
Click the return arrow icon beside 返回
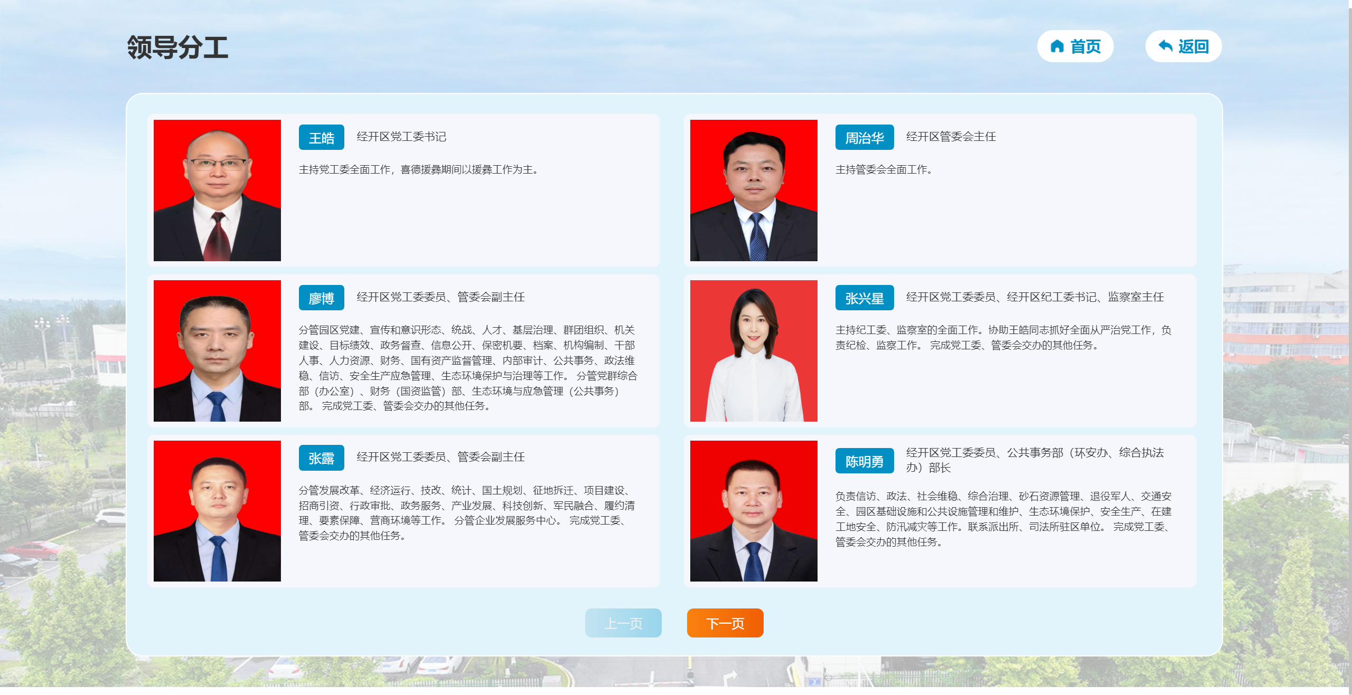(x=1165, y=46)
